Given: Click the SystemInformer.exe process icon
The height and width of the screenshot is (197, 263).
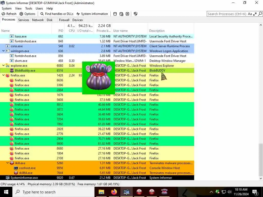Looking at the screenshot, I should click(x=7, y=178).
